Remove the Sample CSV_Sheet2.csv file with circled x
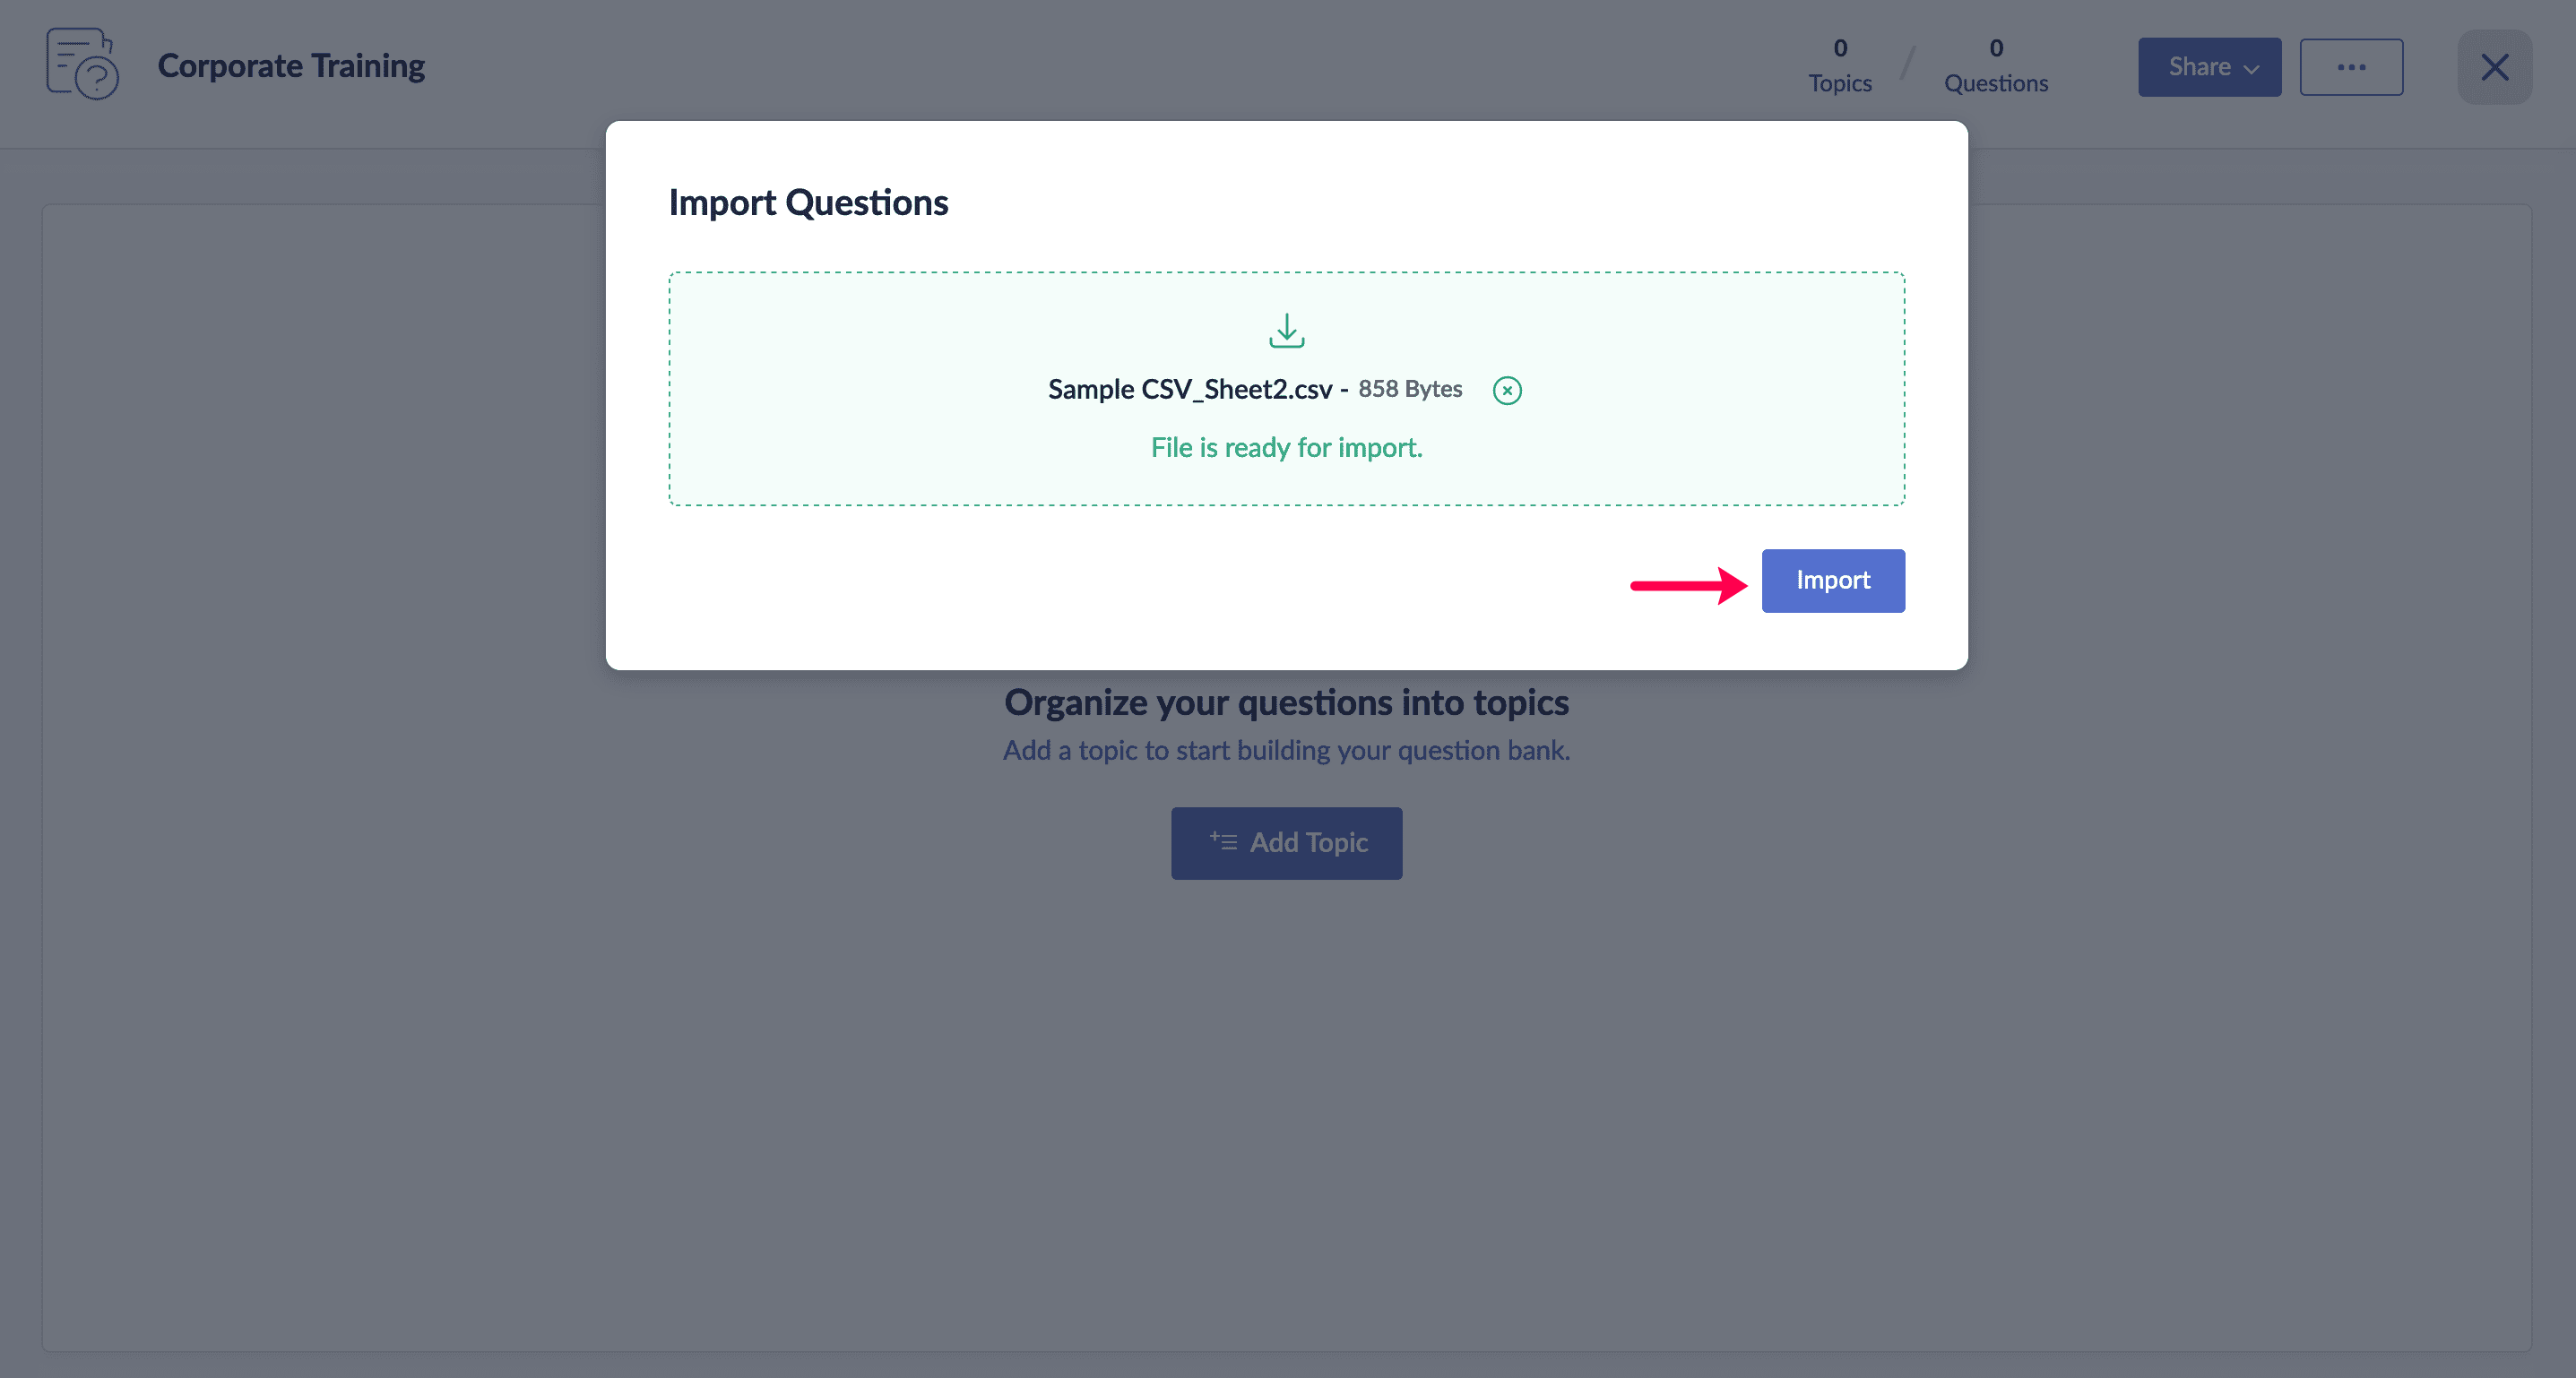Image resolution: width=2576 pixels, height=1378 pixels. [x=1507, y=391]
